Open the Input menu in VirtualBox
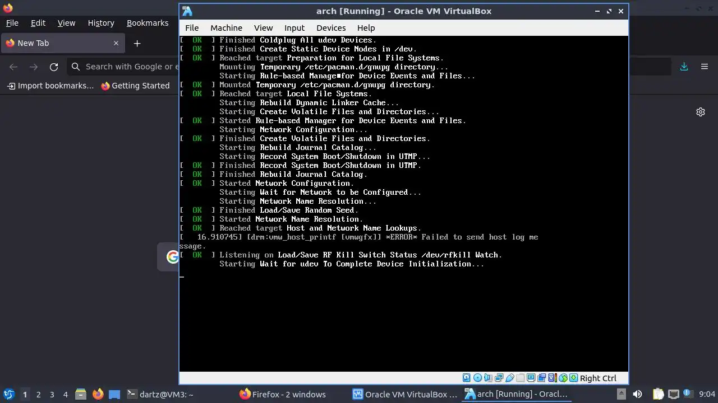Screen dimensions: 718x403 tap(294, 28)
